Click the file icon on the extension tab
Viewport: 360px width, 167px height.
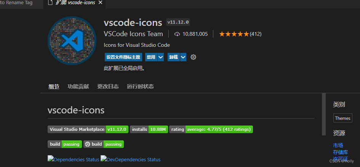coord(50,3)
